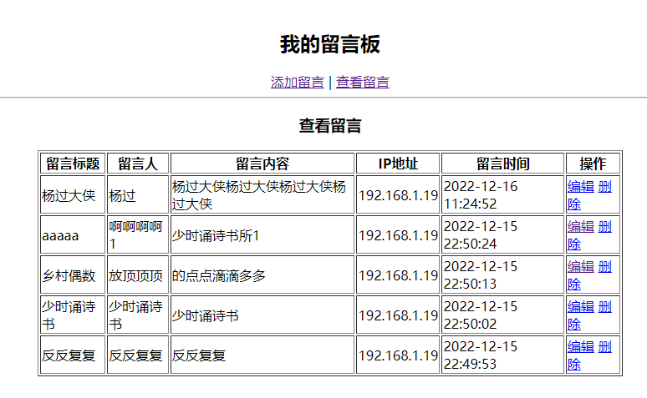Viewport: 647px width, 398px height.
Task: Select the IP地址 column header
Action: pyautogui.click(x=398, y=163)
